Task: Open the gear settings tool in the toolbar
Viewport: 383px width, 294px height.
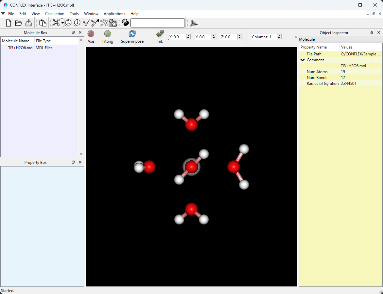Action: 113,23
